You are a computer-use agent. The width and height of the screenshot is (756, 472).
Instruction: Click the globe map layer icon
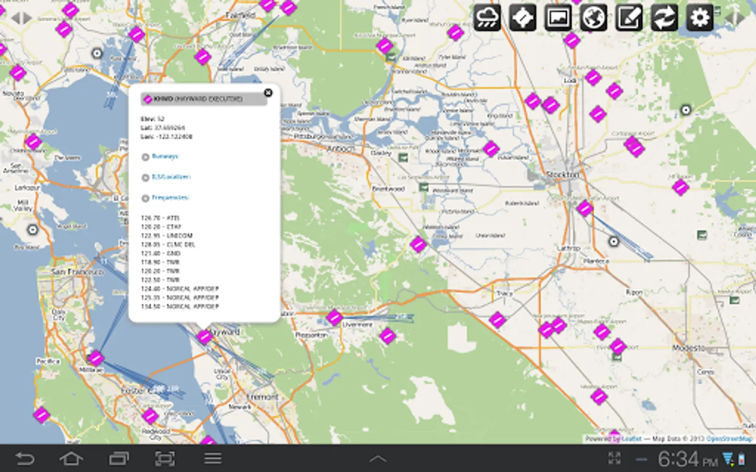(593, 18)
